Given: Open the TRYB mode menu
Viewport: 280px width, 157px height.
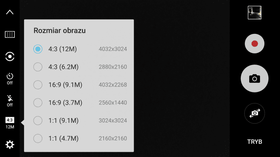Looking at the screenshot, I should pyautogui.click(x=254, y=142).
